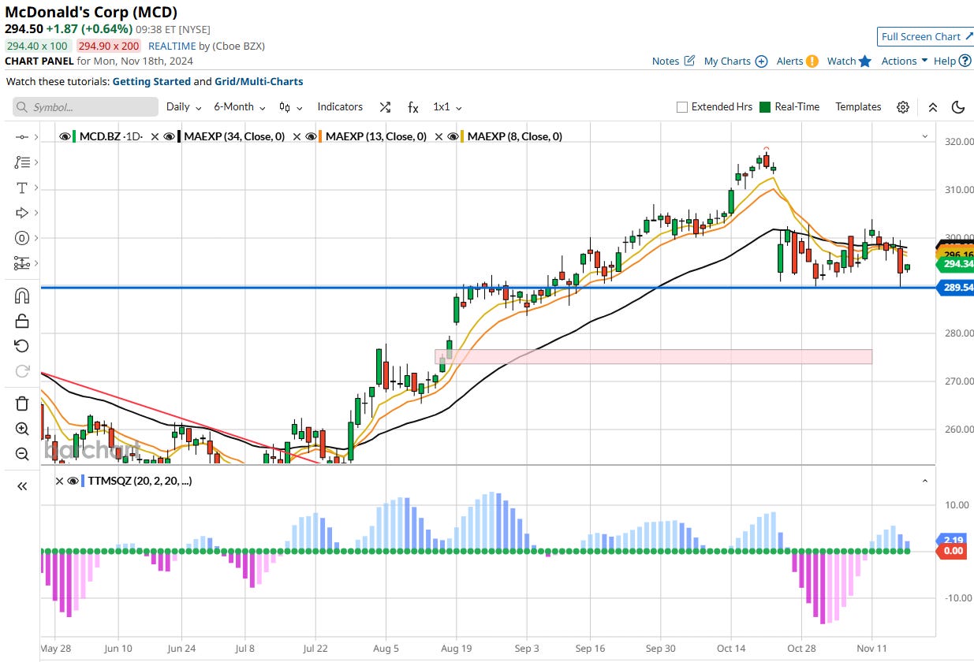Open Notes for this chart
This screenshot has width=974, height=662.
666,61
